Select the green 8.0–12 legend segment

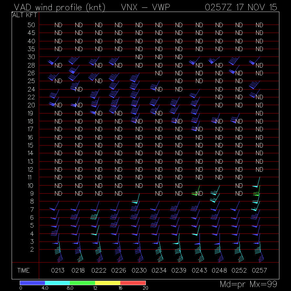click(82, 283)
